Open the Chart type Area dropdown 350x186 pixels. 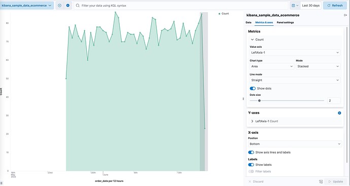click(x=272, y=66)
